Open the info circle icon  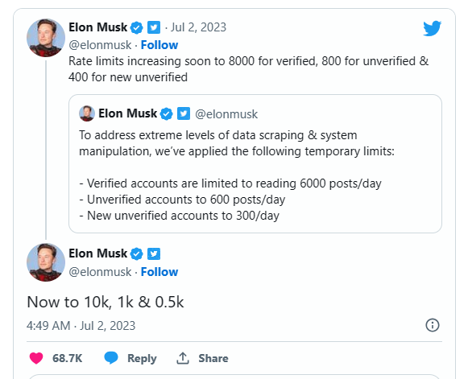pos(433,325)
